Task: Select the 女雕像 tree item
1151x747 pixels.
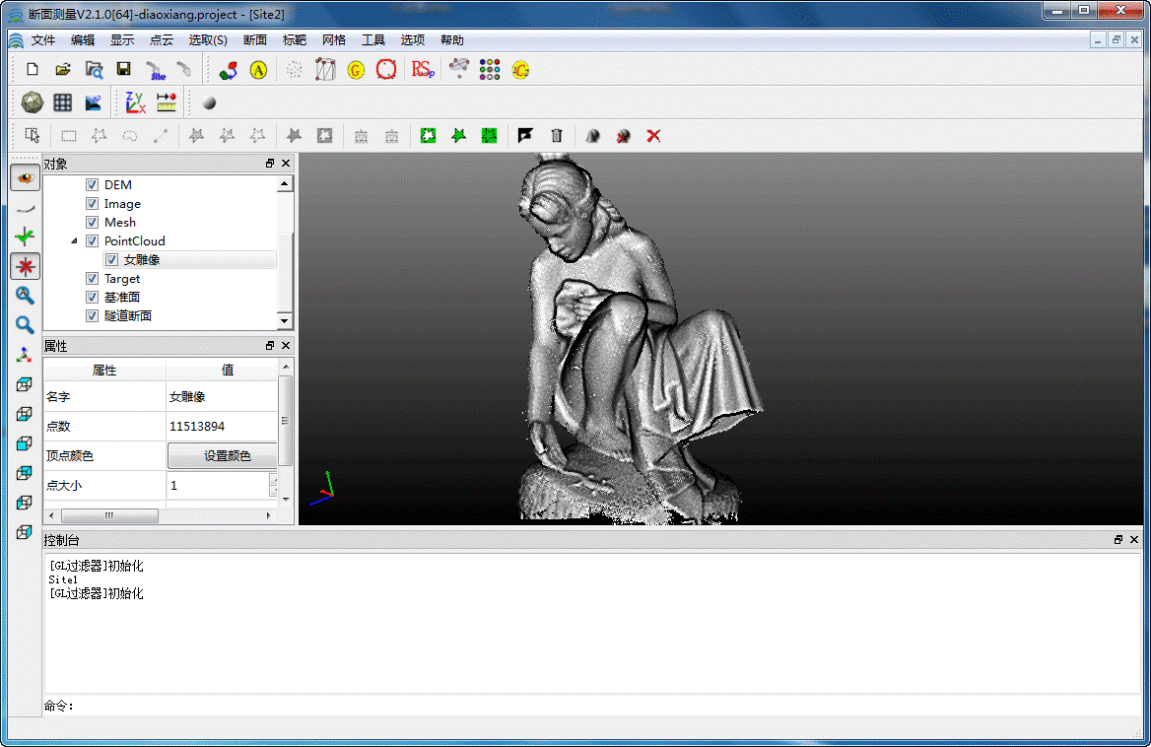Action: 142,260
